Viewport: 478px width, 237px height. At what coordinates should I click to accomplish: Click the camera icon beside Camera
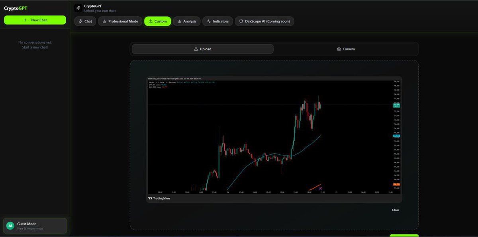pyautogui.click(x=339, y=49)
